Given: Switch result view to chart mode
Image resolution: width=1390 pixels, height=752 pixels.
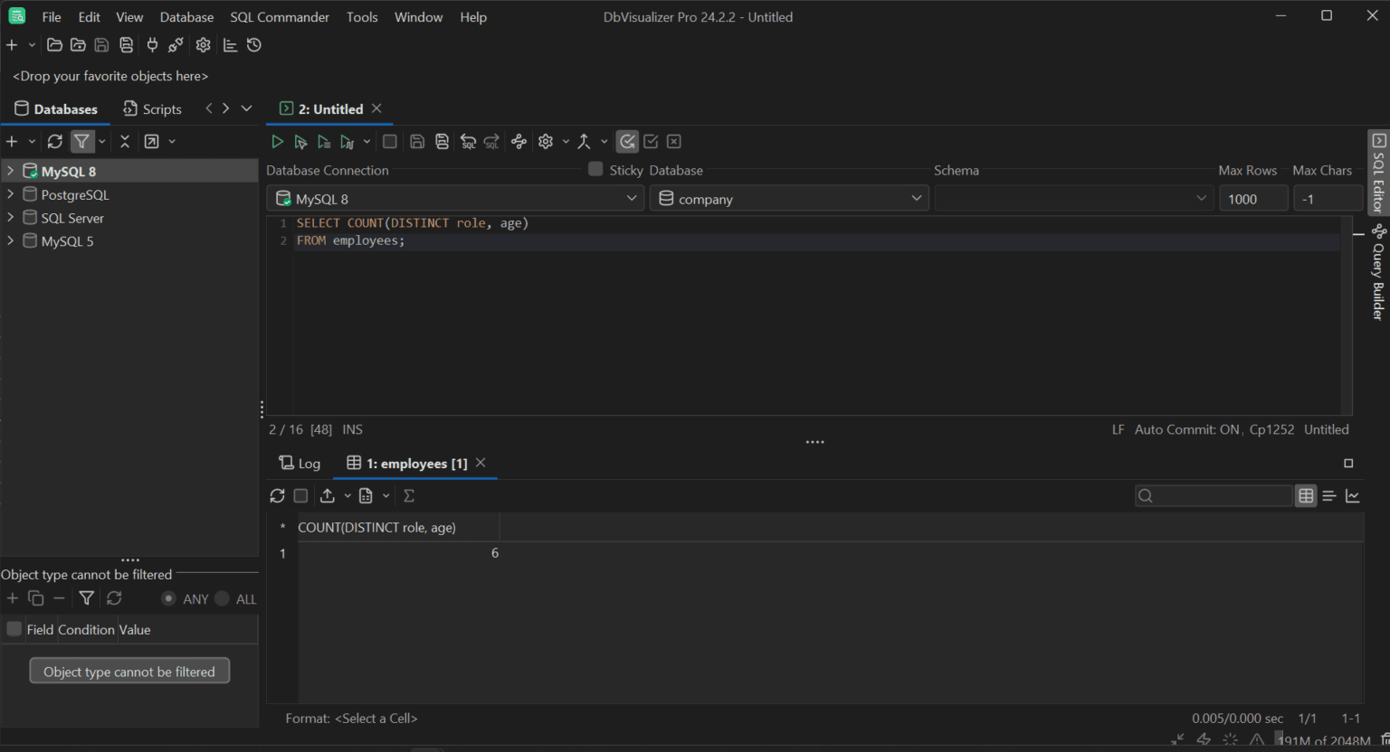Looking at the screenshot, I should (x=1353, y=496).
